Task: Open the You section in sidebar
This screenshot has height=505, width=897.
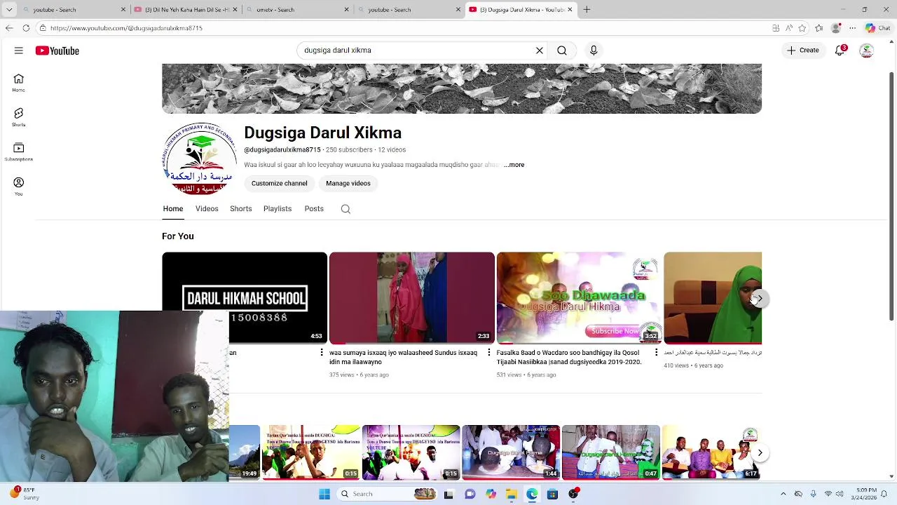Action: point(19,186)
